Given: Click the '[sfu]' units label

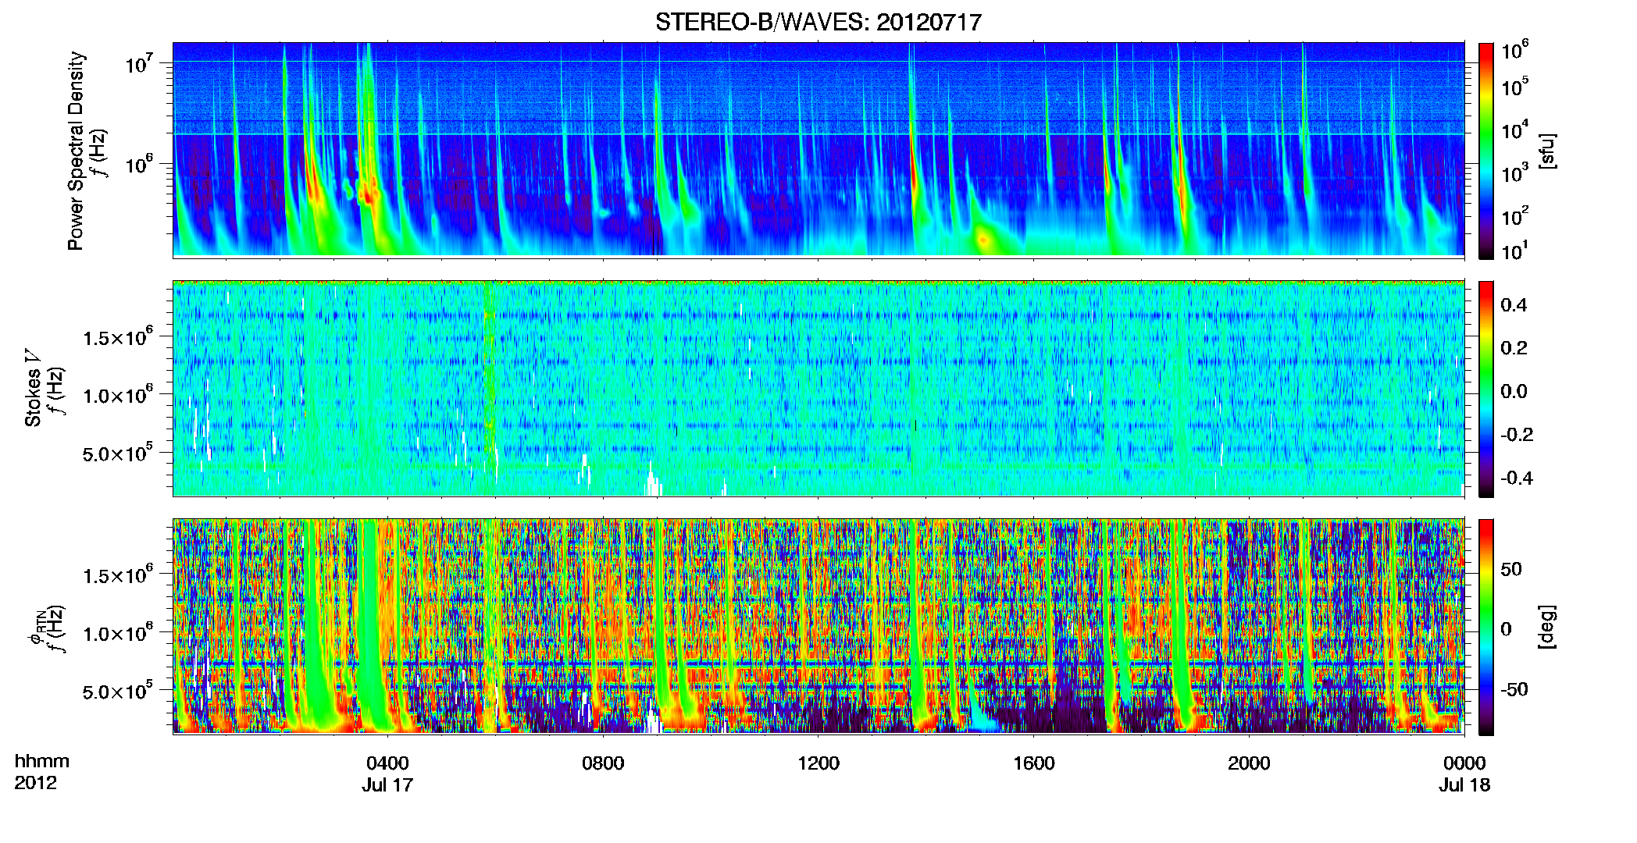Looking at the screenshot, I should (x=1546, y=151).
